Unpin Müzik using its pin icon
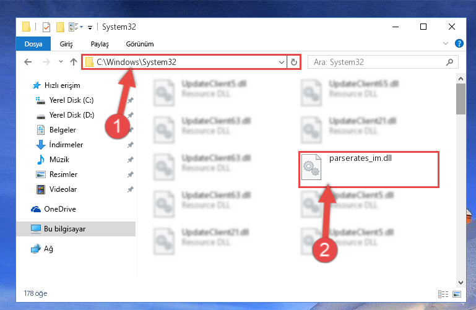Viewport: 476px width, 310px height. (131, 160)
